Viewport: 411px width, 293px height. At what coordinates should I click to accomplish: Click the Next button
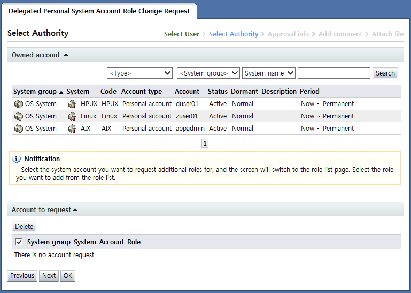[49, 276]
